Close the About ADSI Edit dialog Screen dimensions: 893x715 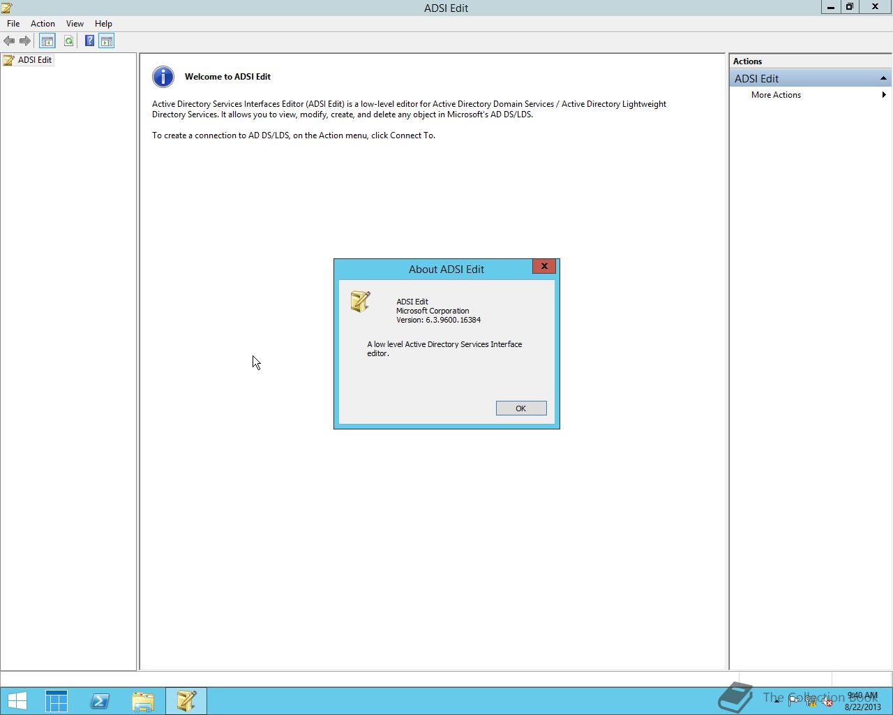tap(544, 266)
